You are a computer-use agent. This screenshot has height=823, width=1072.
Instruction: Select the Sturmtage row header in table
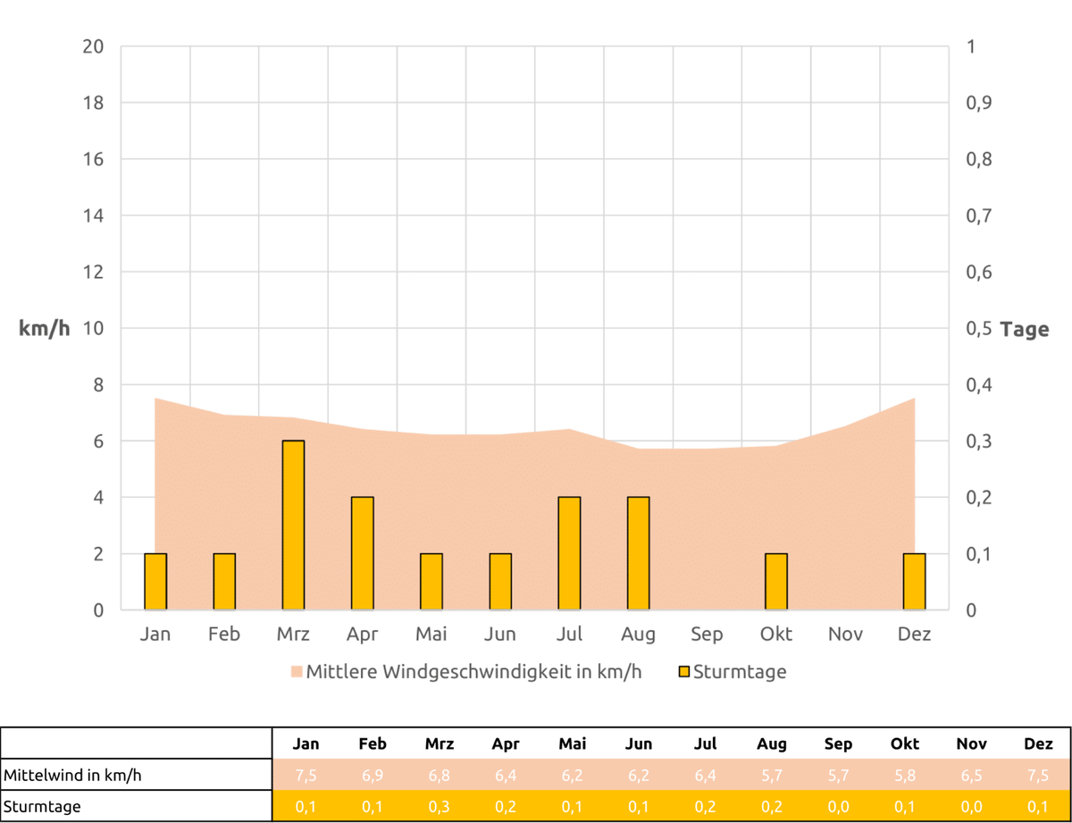click(42, 806)
